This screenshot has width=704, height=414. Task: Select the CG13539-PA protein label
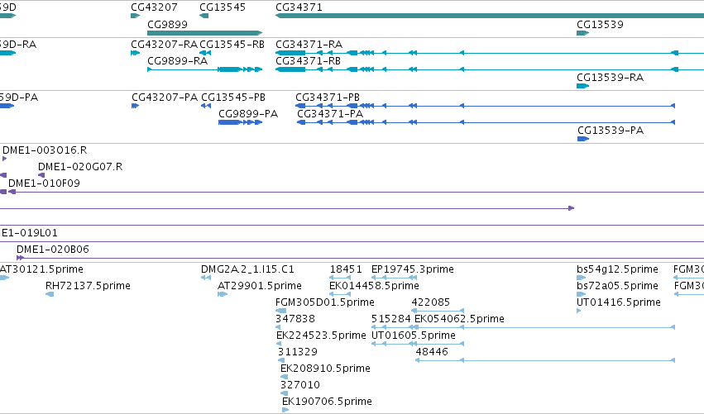click(611, 131)
